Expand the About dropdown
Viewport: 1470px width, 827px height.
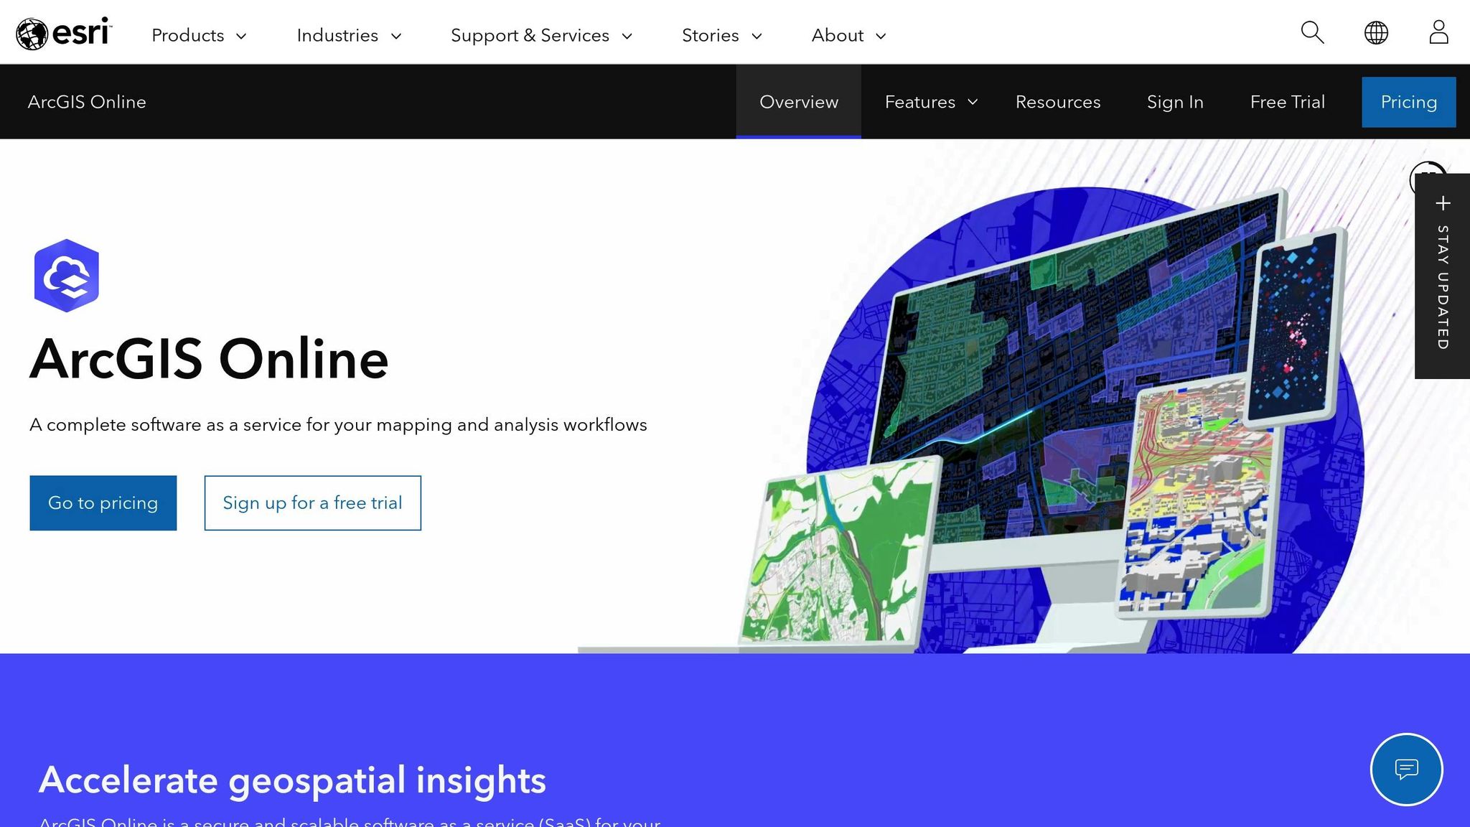[x=848, y=34]
